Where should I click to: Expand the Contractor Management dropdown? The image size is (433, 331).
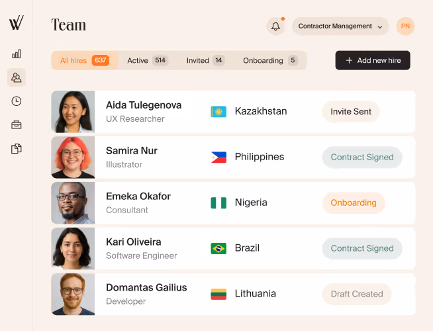(x=340, y=26)
